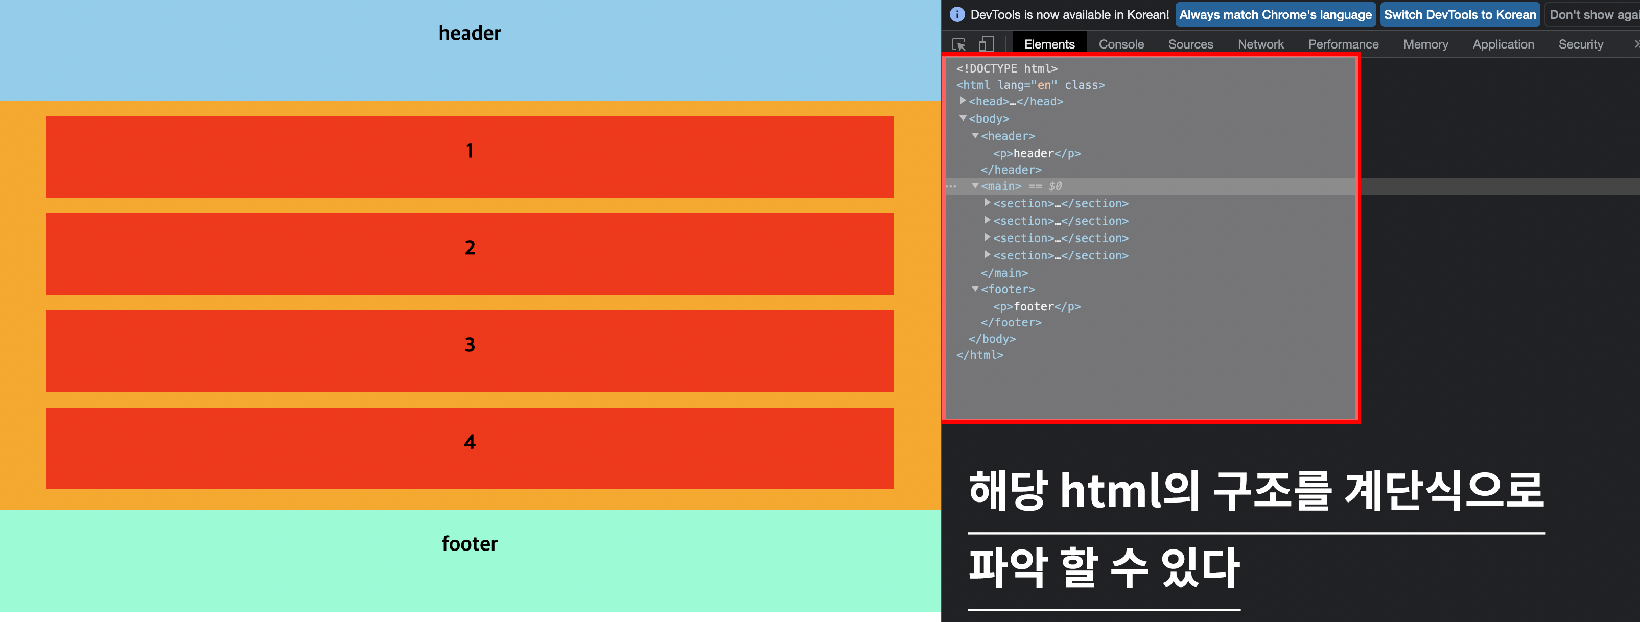Select the closing </footer> tag
The image size is (1640, 622).
coord(1011,322)
